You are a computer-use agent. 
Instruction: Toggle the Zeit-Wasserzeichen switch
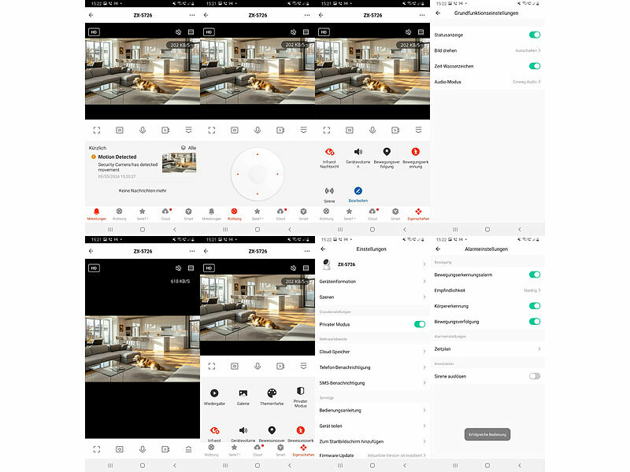coord(535,66)
